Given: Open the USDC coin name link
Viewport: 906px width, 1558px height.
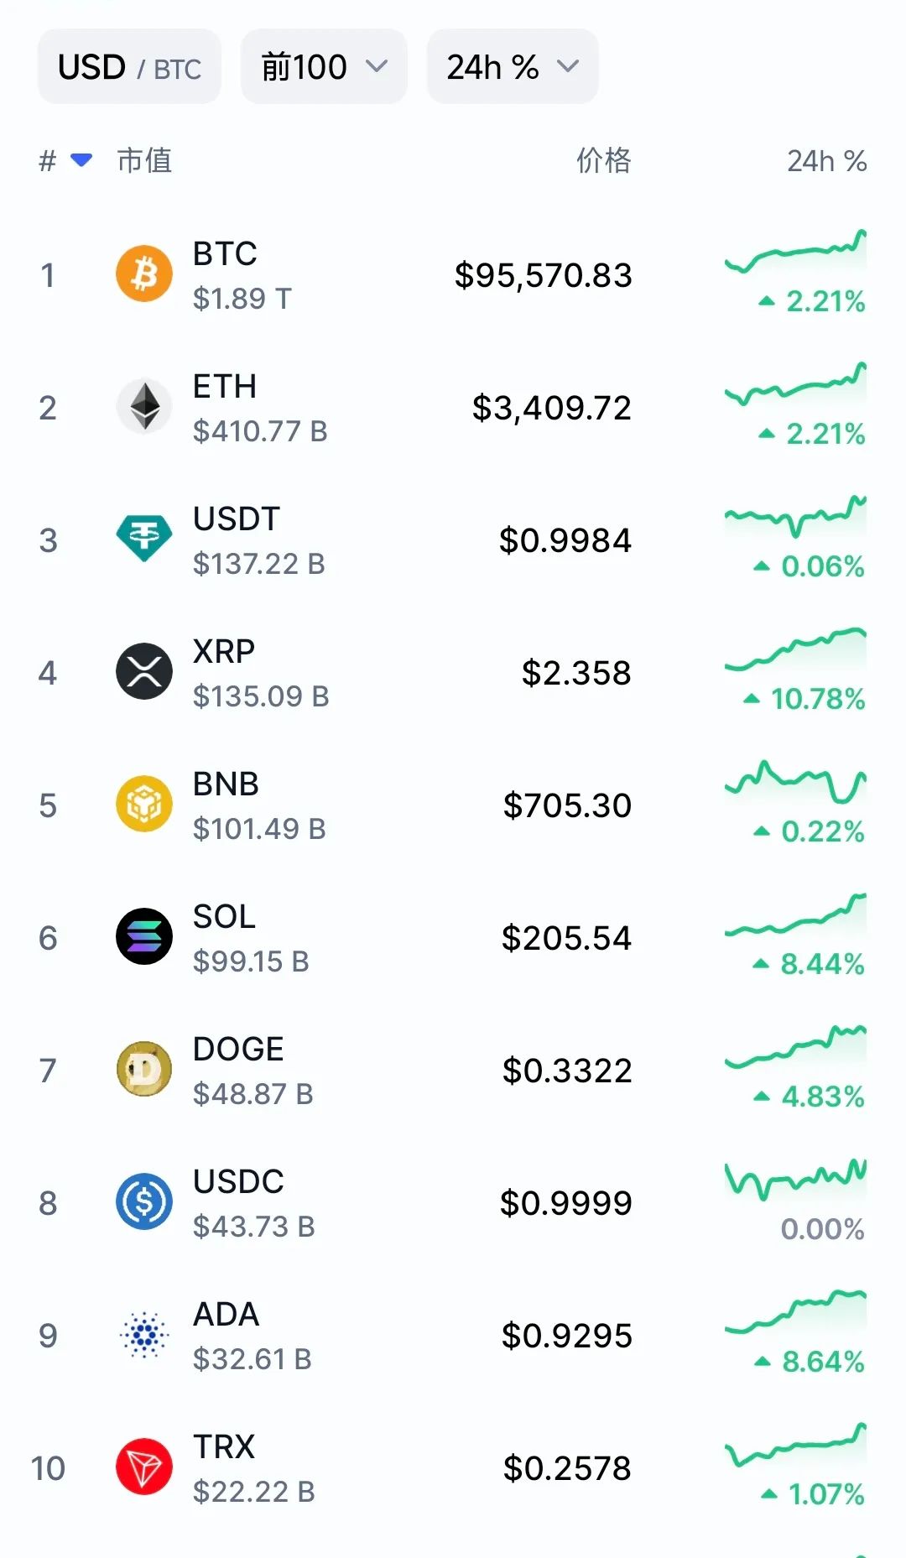Looking at the screenshot, I should [238, 1181].
